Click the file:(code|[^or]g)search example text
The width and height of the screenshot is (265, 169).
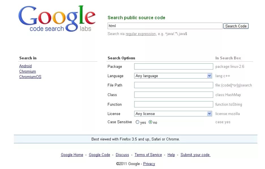coord(234,85)
